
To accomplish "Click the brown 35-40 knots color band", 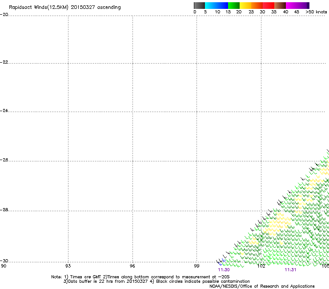I will pos(280,5).
